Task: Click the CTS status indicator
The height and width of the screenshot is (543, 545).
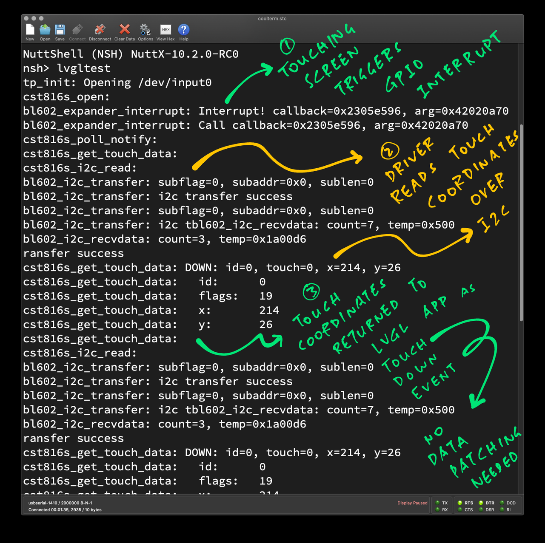Action: coord(460,510)
